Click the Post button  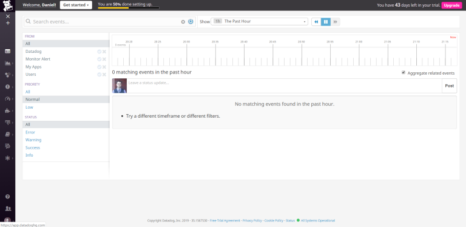tap(450, 86)
